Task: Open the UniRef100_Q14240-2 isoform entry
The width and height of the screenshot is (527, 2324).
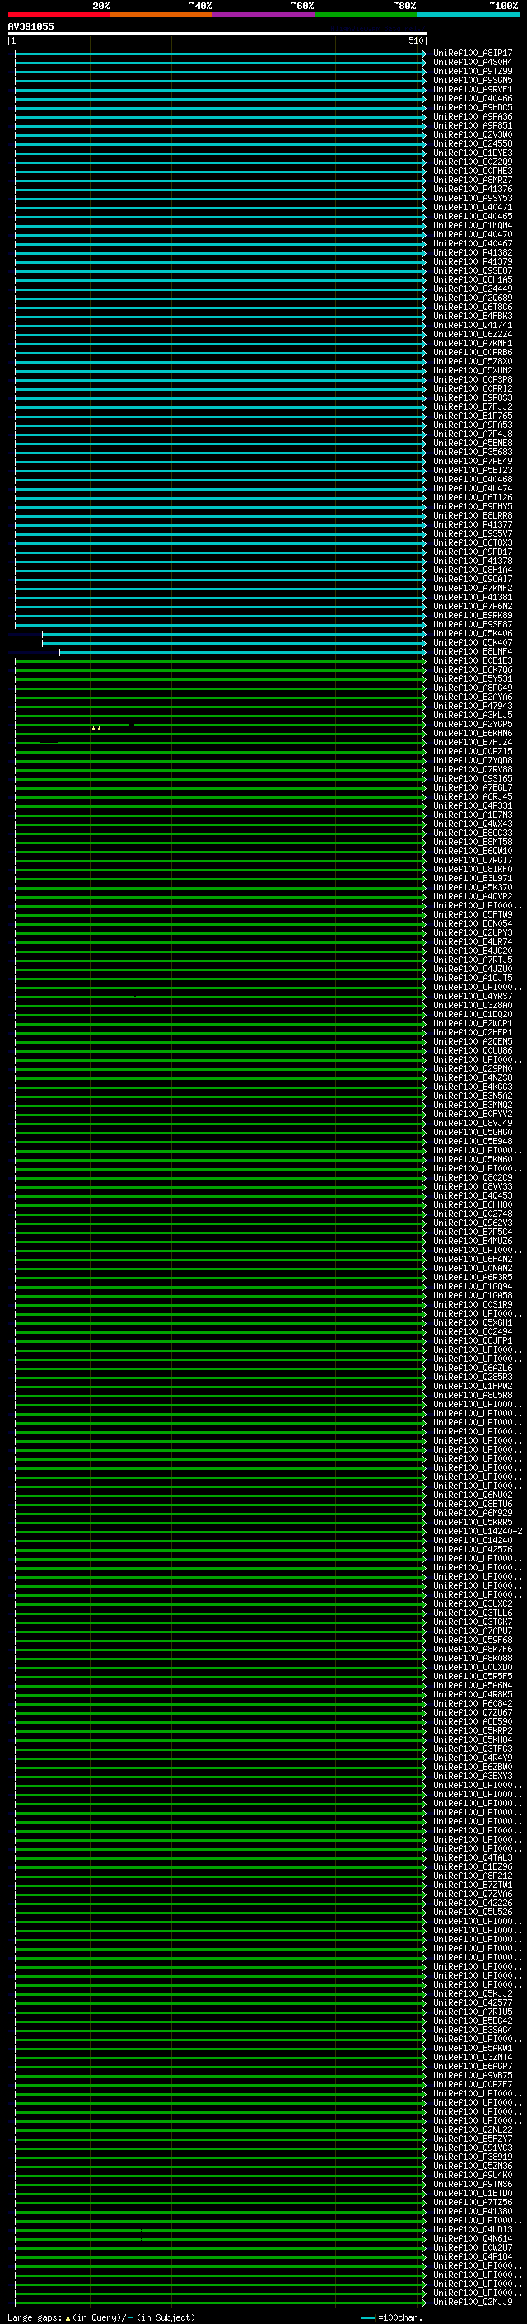Action: tap(478, 1531)
